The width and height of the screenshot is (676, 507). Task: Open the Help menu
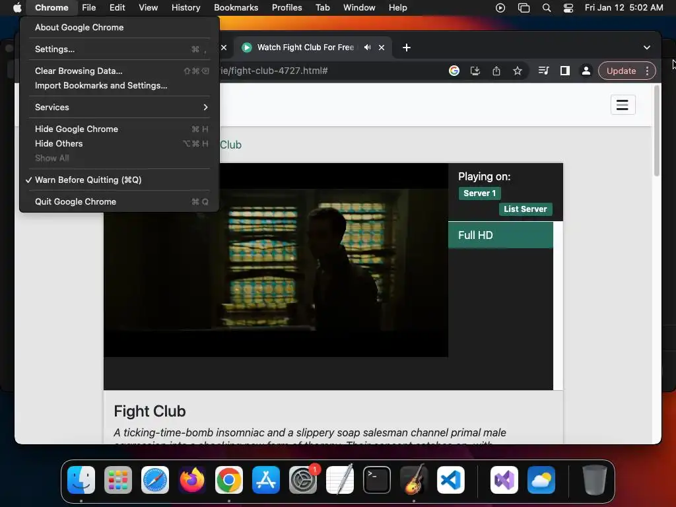[x=397, y=8]
